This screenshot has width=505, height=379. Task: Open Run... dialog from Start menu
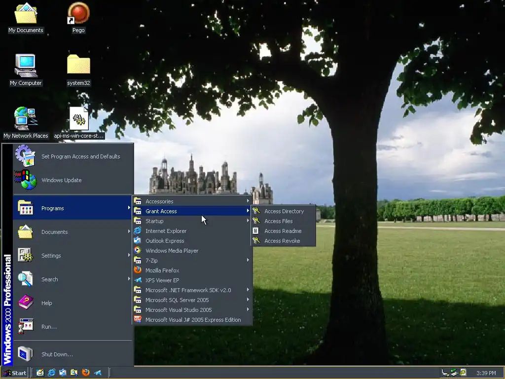pyautogui.click(x=73, y=327)
